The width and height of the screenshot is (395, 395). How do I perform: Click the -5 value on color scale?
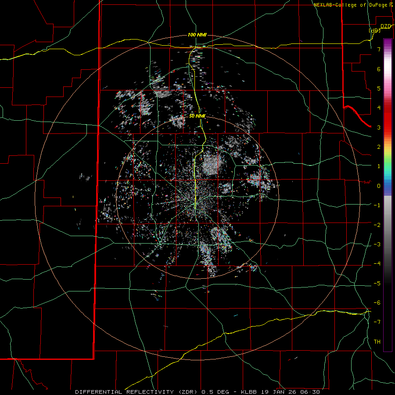pos(377,284)
